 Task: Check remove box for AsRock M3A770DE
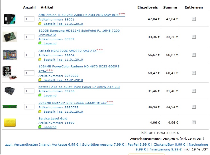(x=194, y=55)
